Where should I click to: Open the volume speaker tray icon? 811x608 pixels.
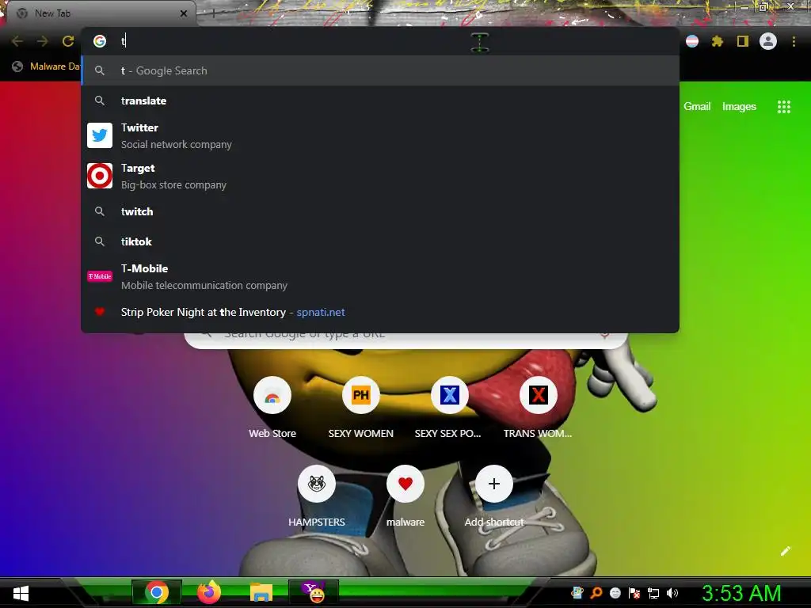[x=672, y=593]
